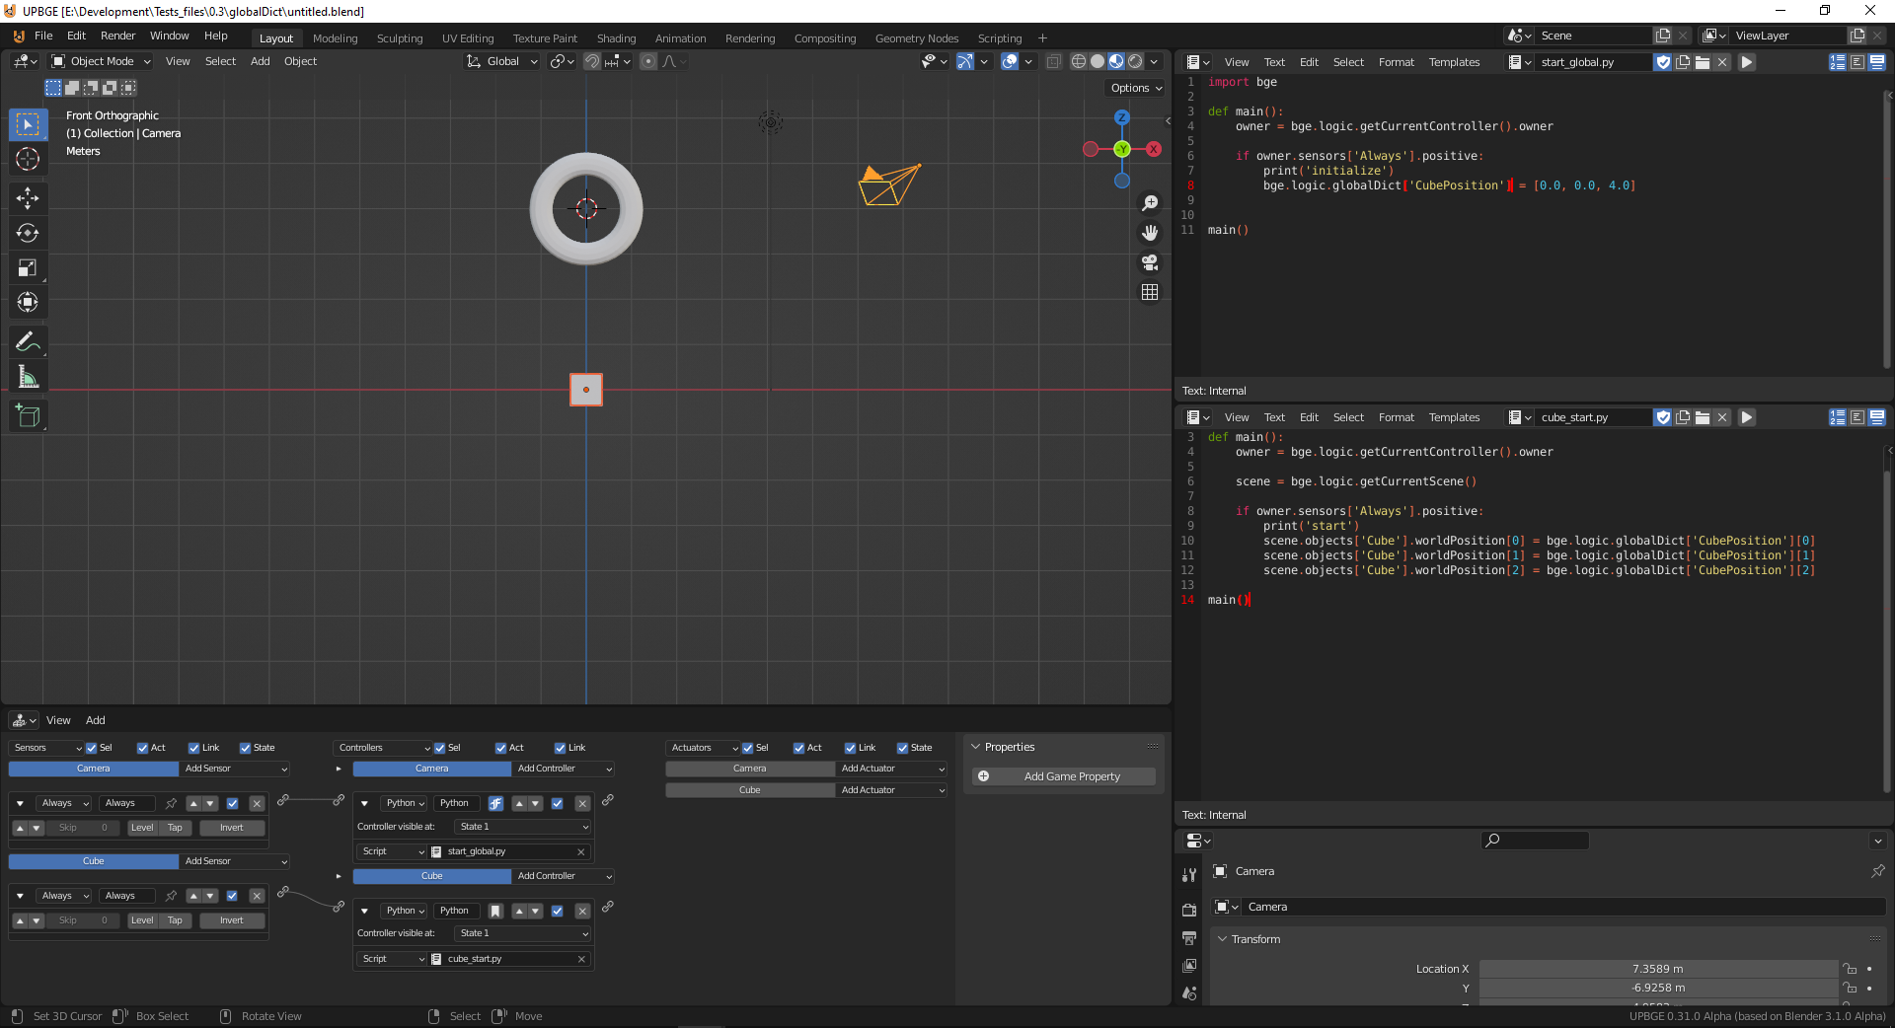Toggle the Link checkbox for Controllers
The height and width of the screenshot is (1028, 1895).
pos(559,748)
